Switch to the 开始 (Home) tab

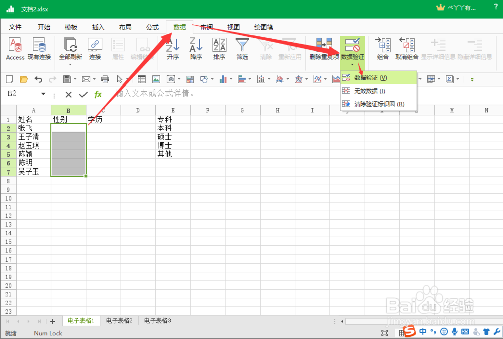click(44, 27)
